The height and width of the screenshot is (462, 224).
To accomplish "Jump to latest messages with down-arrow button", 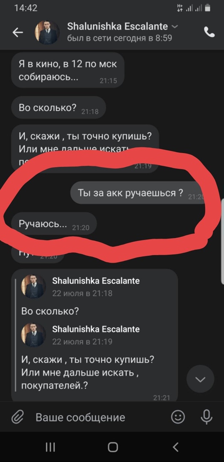I will pyautogui.click(x=201, y=379).
